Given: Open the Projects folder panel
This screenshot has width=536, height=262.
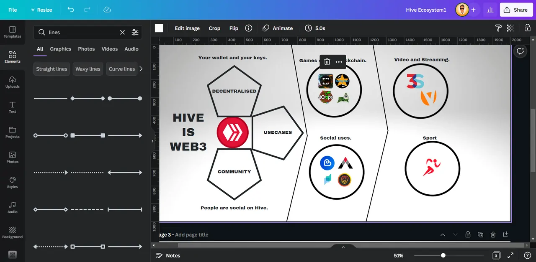Looking at the screenshot, I should pos(13,132).
